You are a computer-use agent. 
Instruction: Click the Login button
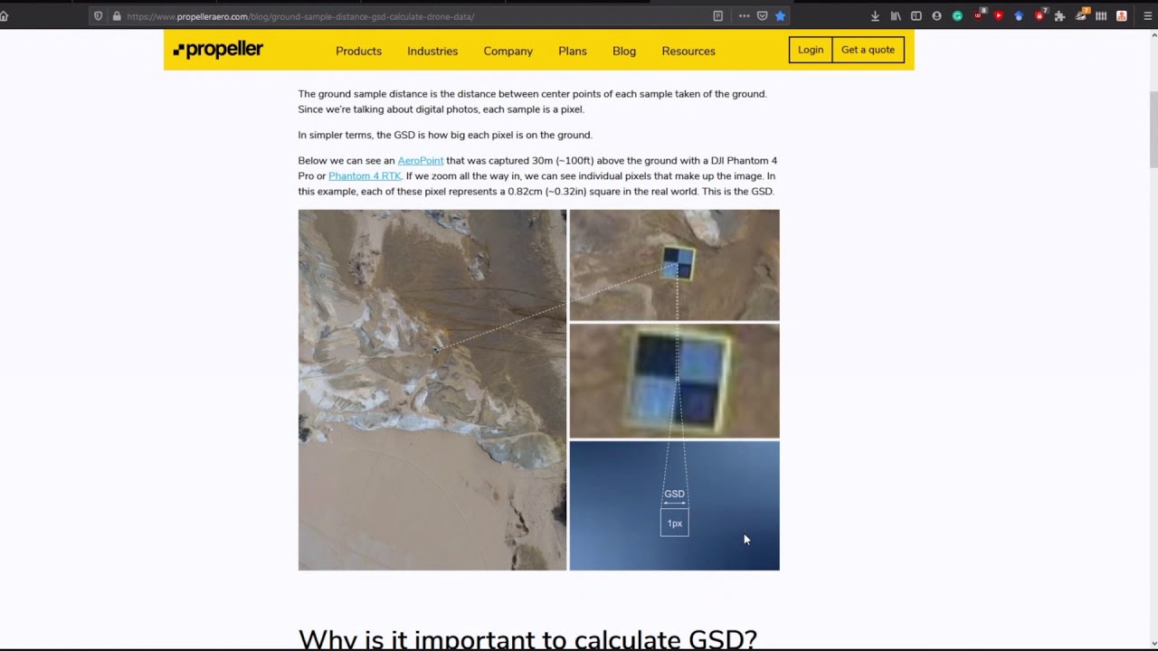point(811,50)
